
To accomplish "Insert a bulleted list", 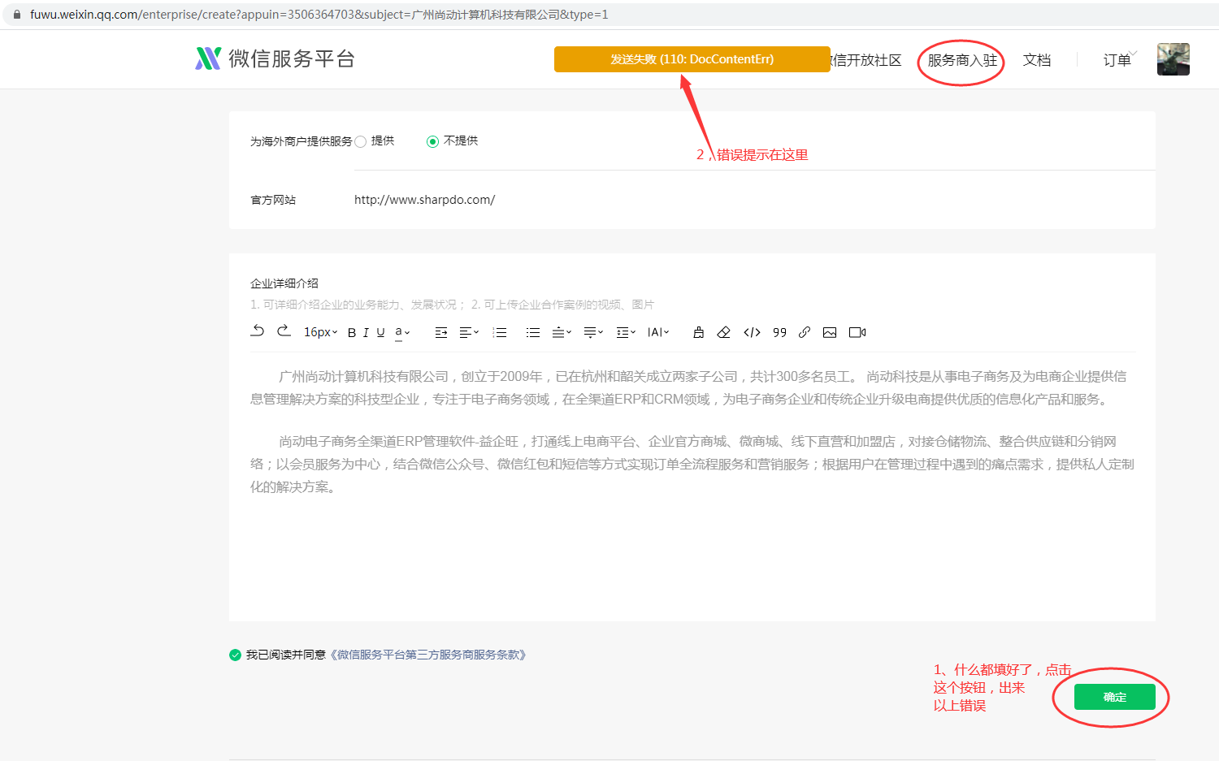I will click(533, 332).
